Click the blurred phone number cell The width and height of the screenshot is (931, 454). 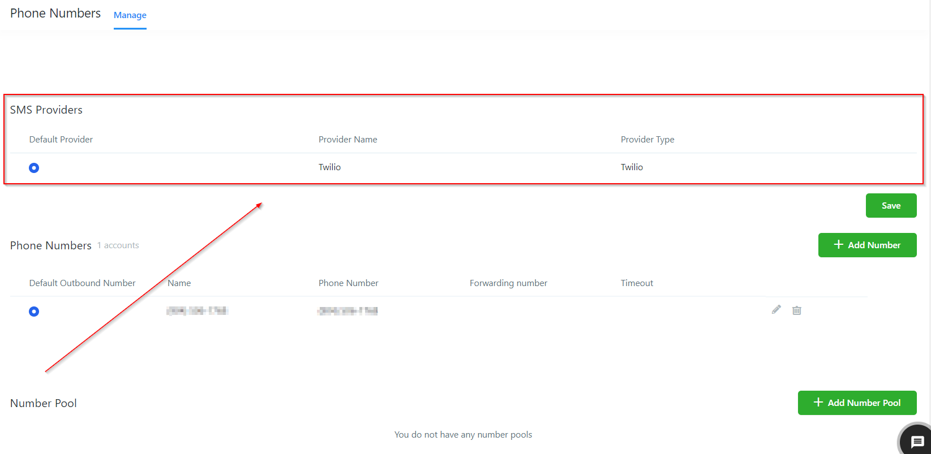point(347,311)
